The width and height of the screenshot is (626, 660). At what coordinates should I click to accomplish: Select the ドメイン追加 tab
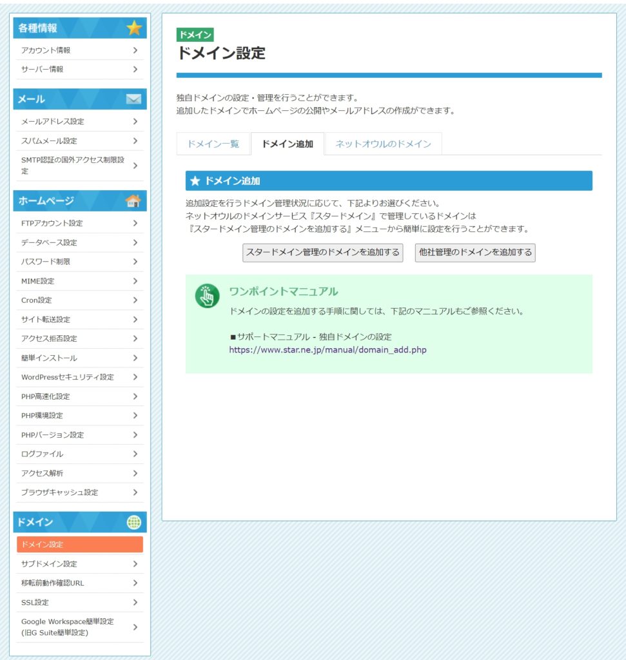click(288, 144)
